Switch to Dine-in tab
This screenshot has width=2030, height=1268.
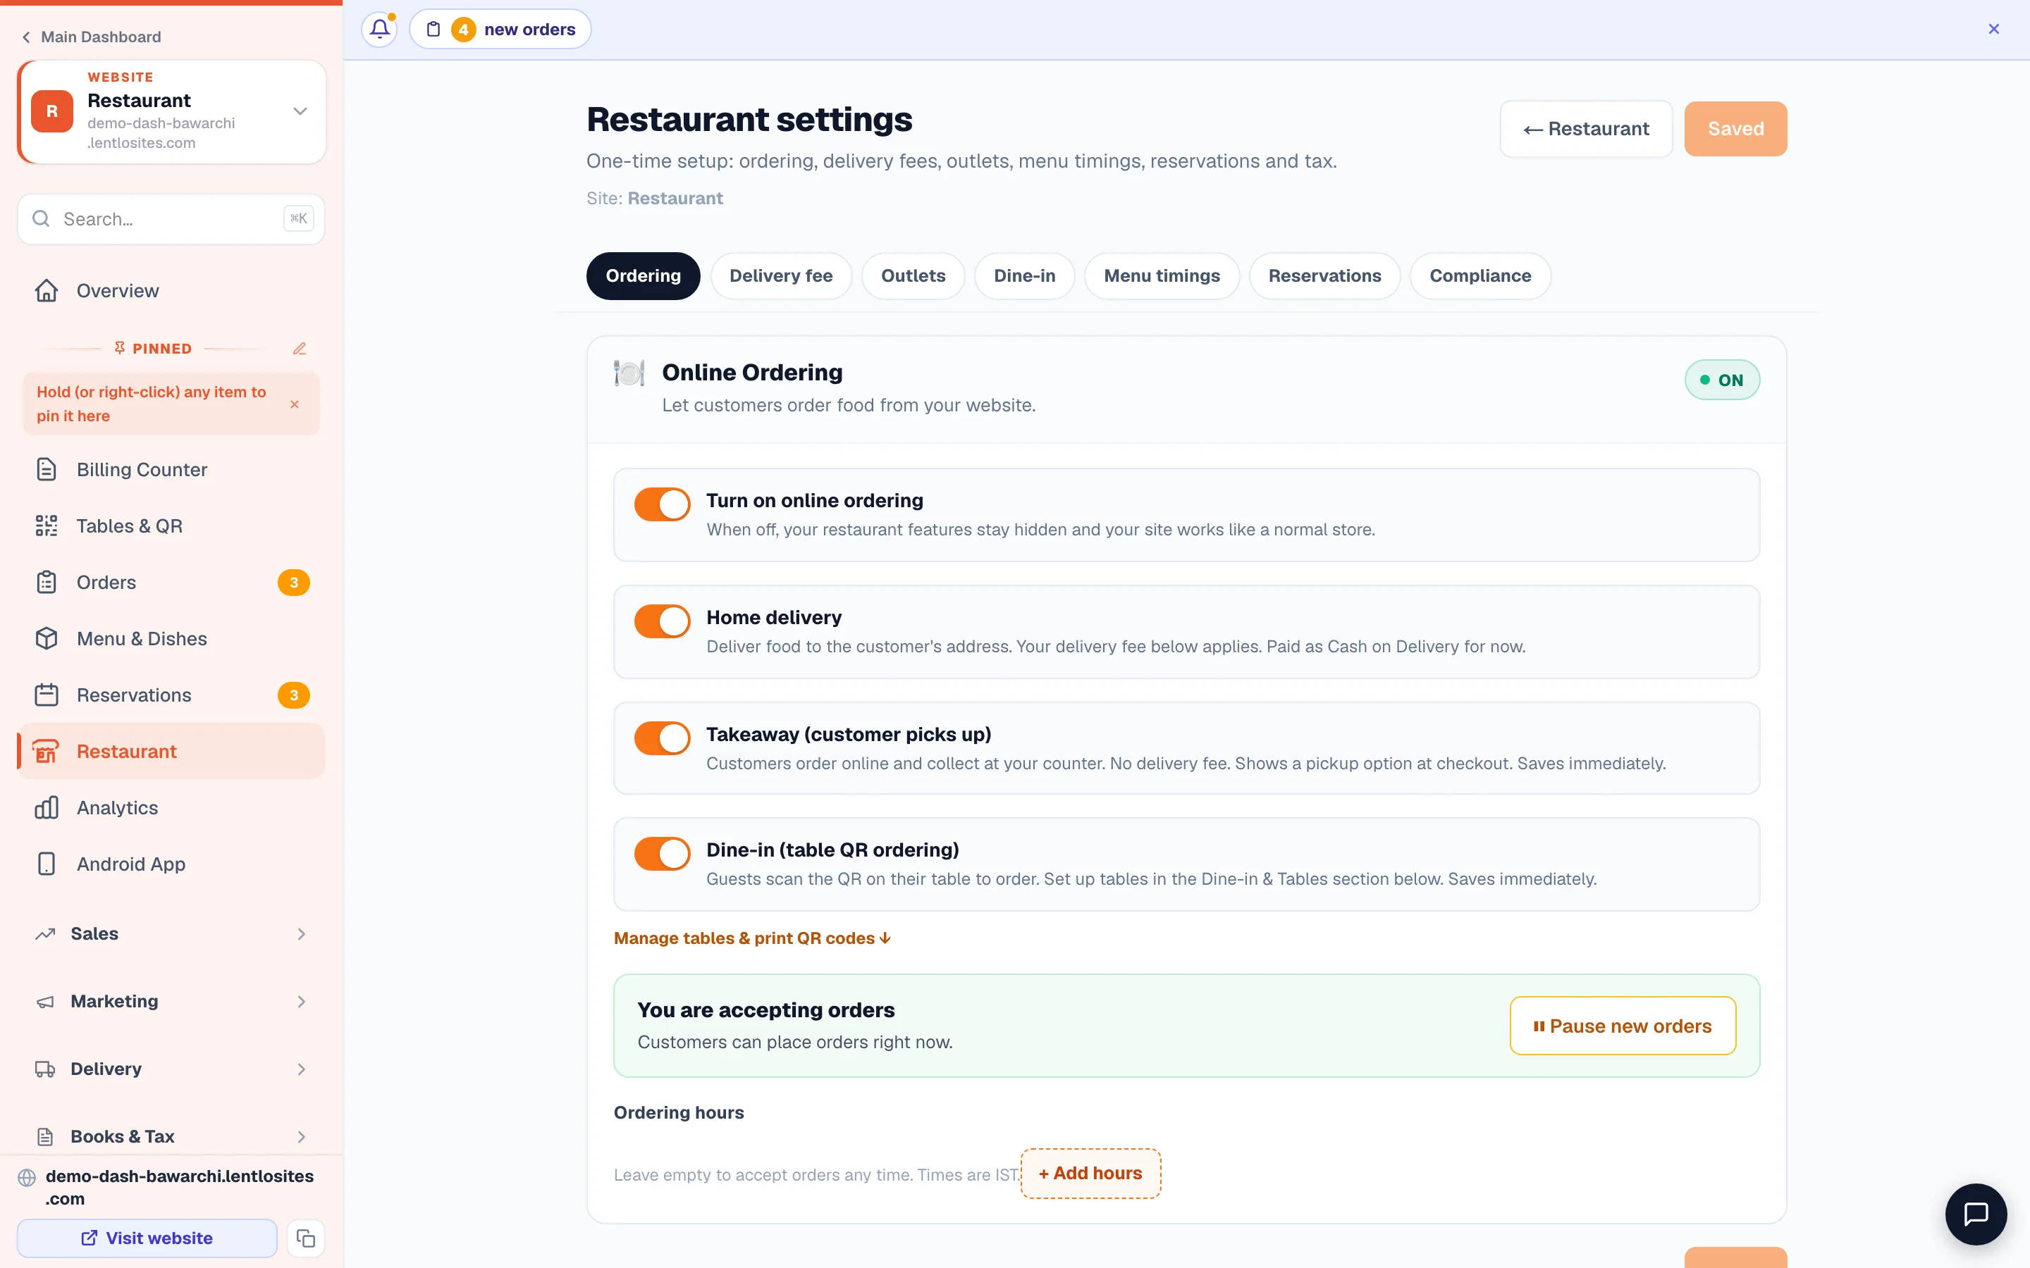(x=1024, y=276)
